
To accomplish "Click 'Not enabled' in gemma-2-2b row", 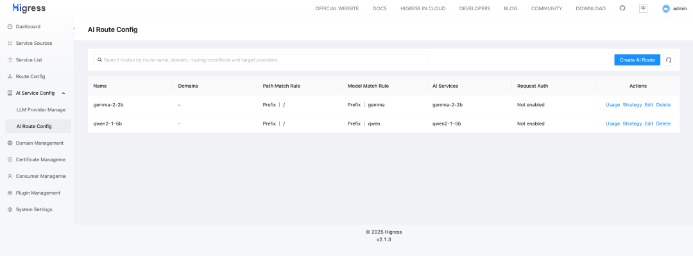I will click(531, 105).
